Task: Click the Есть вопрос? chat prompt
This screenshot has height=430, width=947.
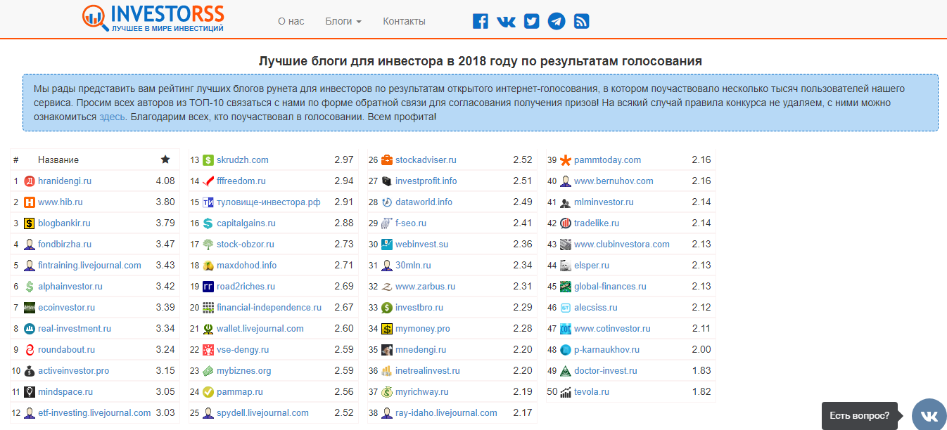Action: pos(859,416)
